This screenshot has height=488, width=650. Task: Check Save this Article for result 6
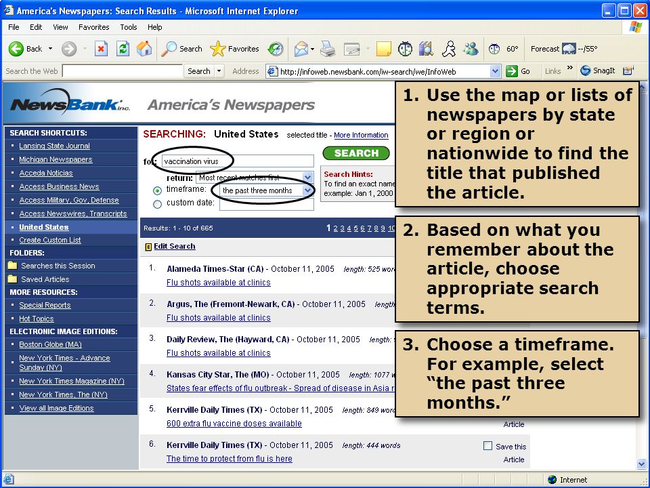488,446
